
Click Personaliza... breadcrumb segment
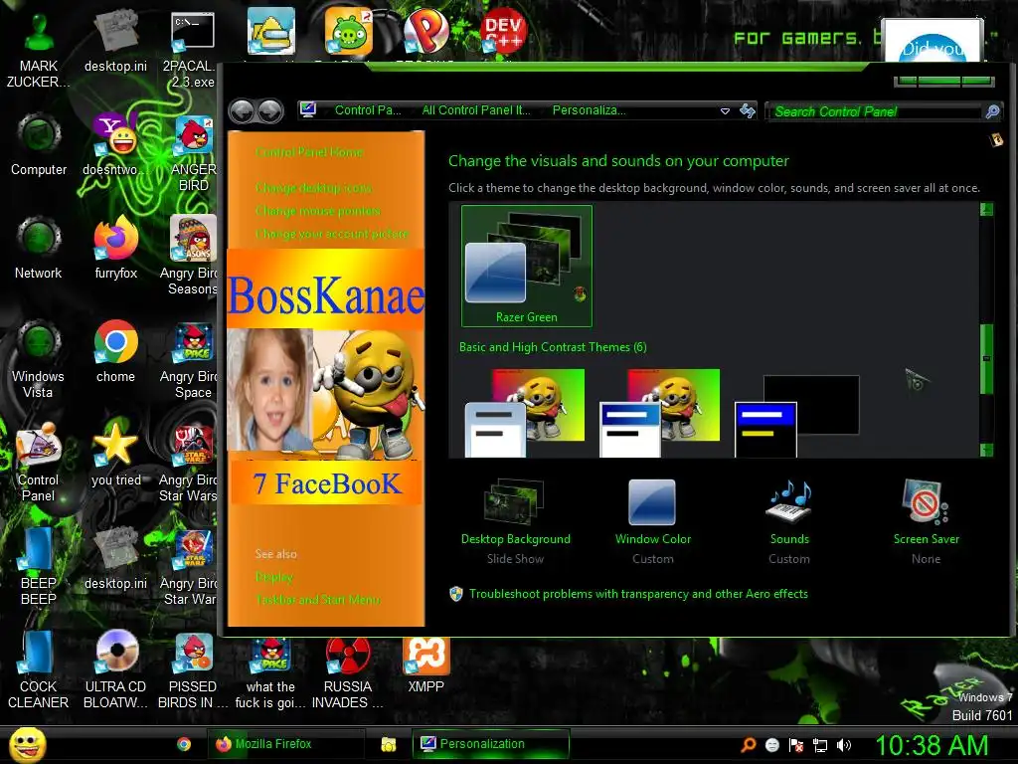point(589,110)
